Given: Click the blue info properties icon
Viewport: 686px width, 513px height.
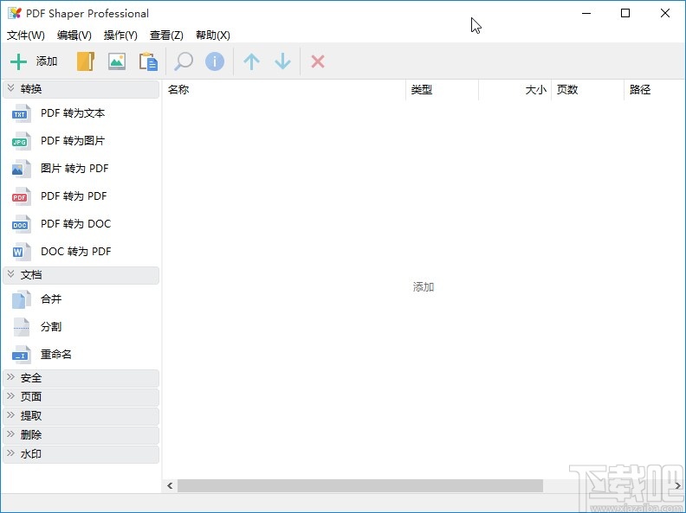Looking at the screenshot, I should click(x=215, y=61).
